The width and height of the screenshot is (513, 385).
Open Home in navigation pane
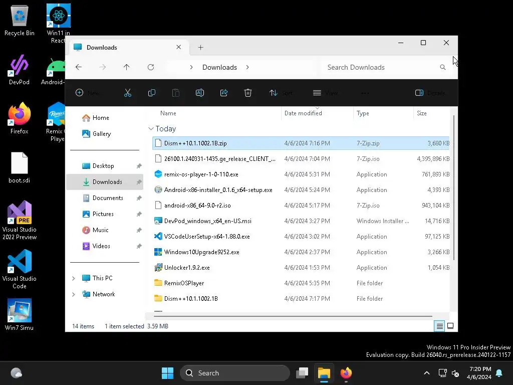[101, 117]
